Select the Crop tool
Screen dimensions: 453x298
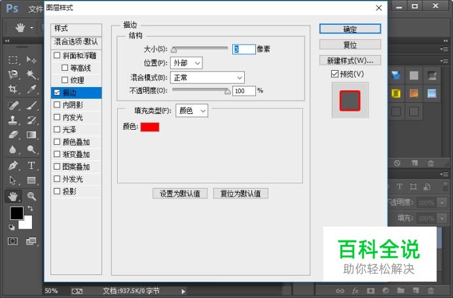[12, 89]
